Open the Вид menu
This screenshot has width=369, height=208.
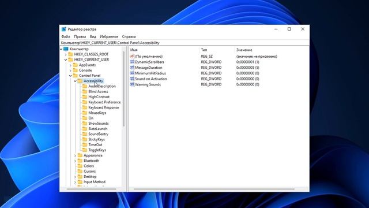click(x=93, y=36)
